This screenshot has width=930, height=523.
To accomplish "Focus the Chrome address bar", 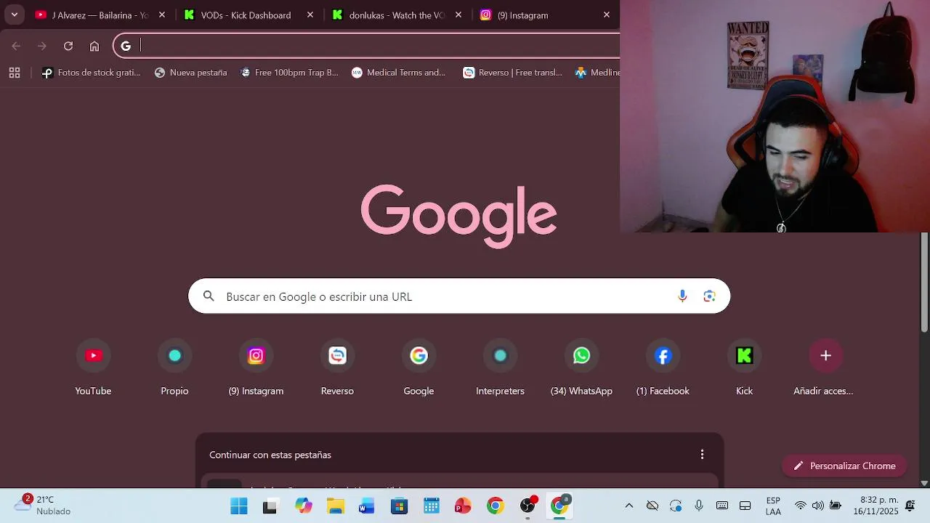I will coord(367,46).
